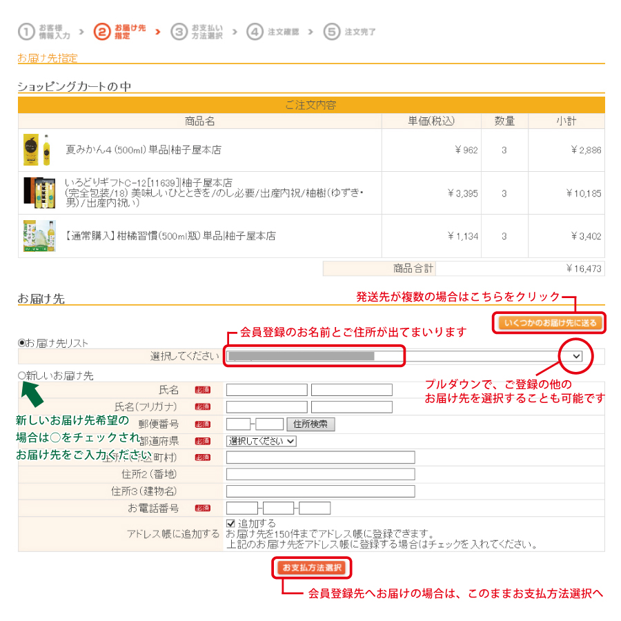
Task: Select the 新しいお届け先 radio button
Action: tap(22, 375)
